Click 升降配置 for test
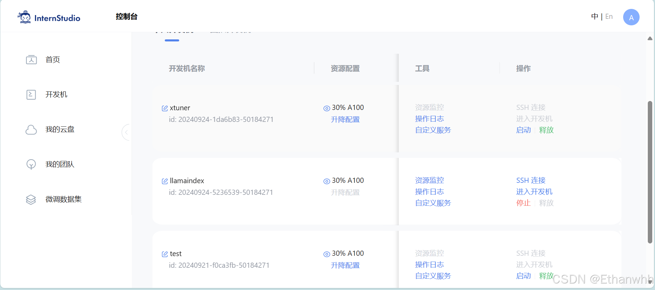Screen dimensions: 655x290 tap(345, 265)
